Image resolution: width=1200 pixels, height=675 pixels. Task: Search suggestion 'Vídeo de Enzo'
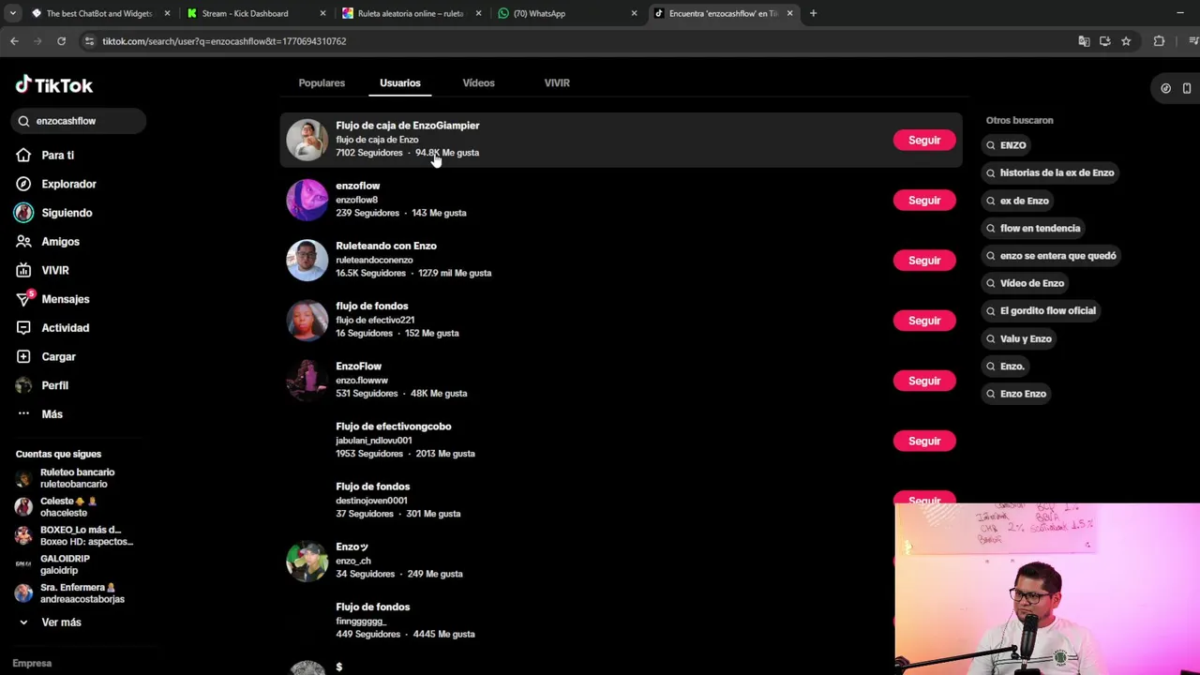pos(1024,283)
